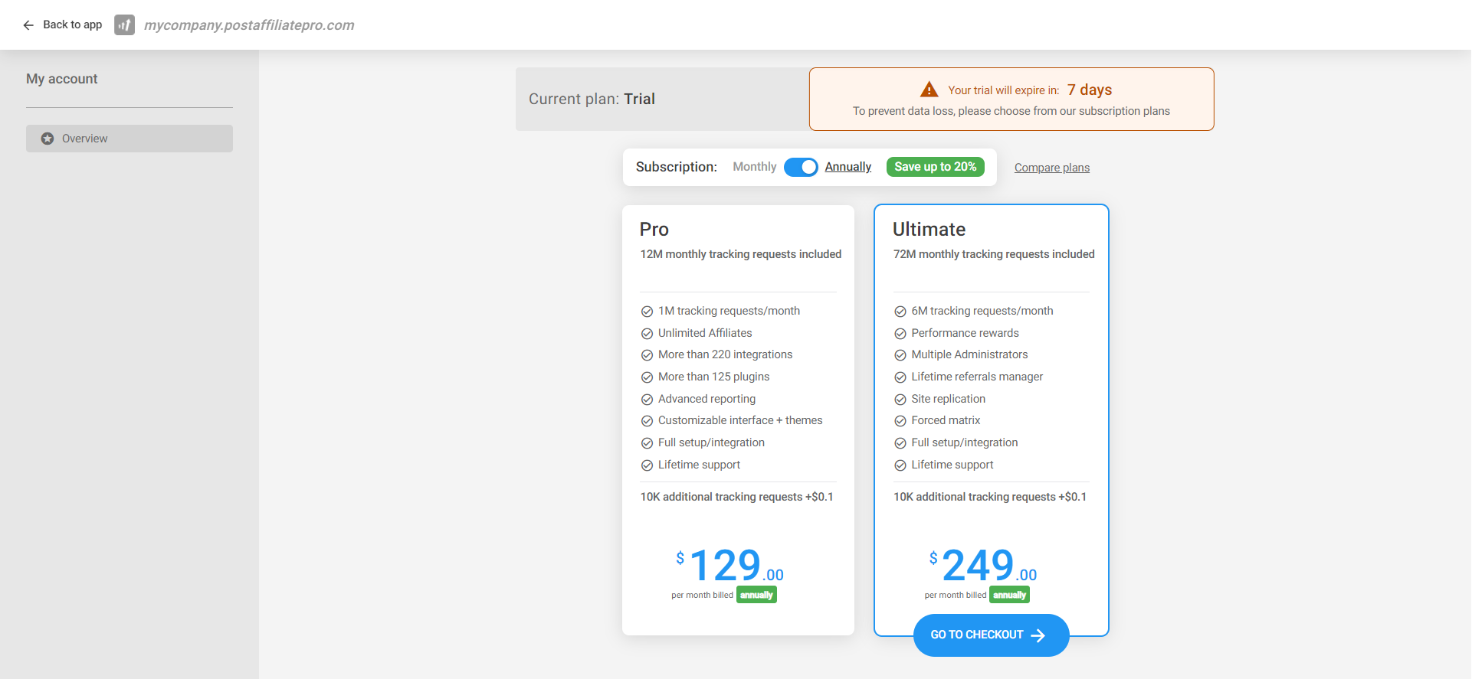Click check icon beside Forced matrix
Screen dimensions: 1472x679
pos(900,421)
